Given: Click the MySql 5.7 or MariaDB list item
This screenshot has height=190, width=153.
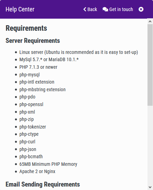Looking at the screenshot, I should click(49, 60).
